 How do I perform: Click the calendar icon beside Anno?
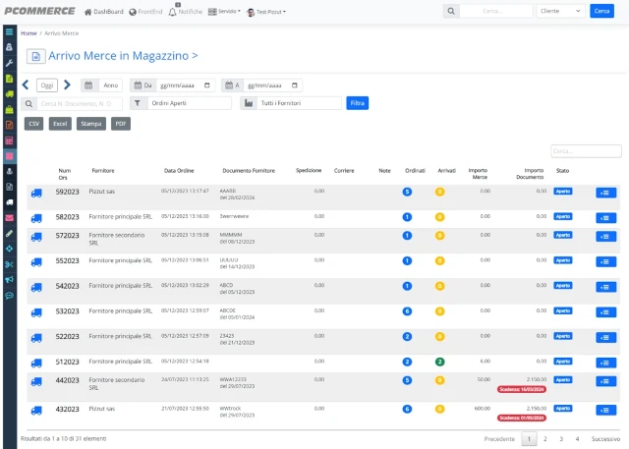pos(88,85)
